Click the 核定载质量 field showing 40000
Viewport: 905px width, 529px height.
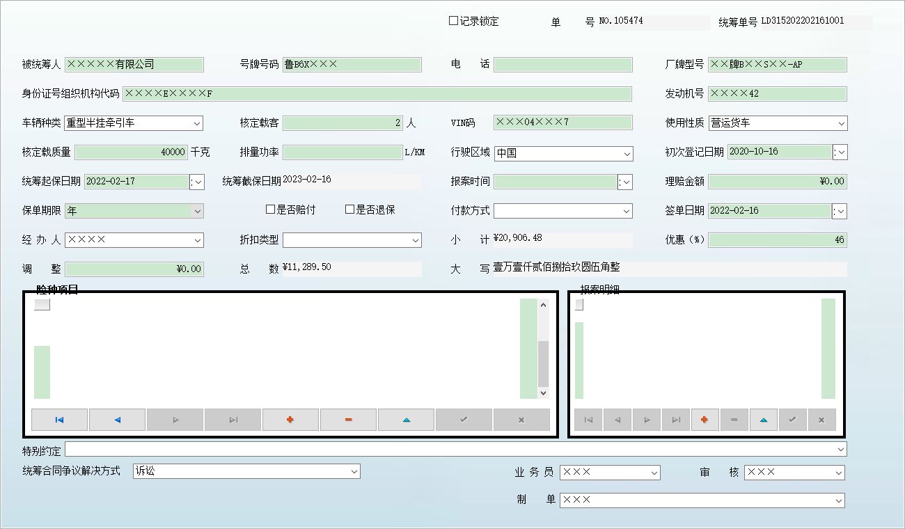[131, 152]
